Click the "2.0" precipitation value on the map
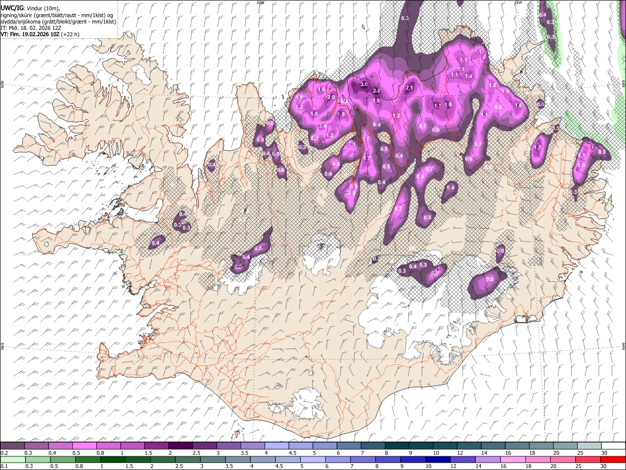Screen dimensions: 626x470 click(x=331, y=97)
